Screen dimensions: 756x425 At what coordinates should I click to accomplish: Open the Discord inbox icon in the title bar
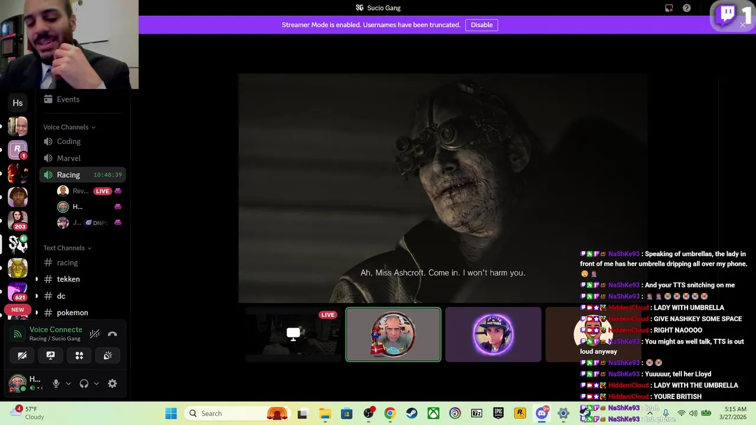[669, 8]
